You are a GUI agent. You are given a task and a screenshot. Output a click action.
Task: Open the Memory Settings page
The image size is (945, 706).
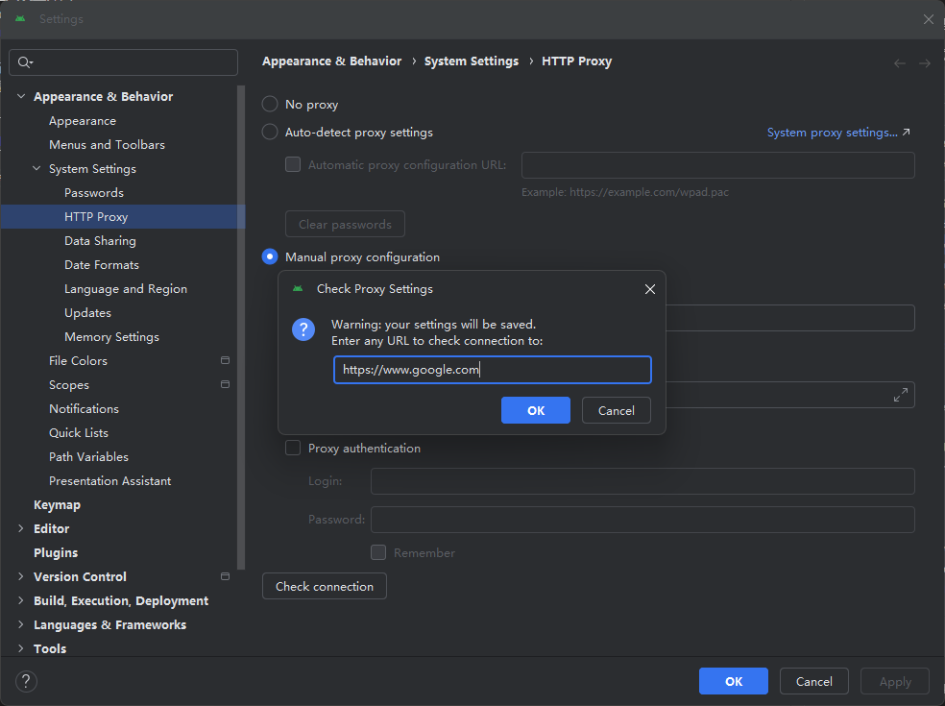pyautogui.click(x=111, y=337)
